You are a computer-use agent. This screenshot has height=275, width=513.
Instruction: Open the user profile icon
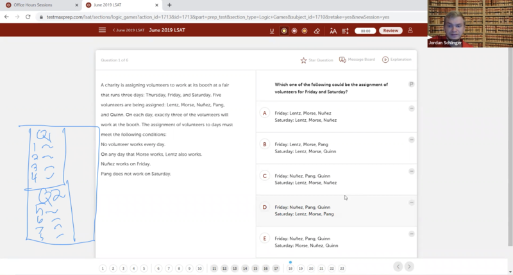pyautogui.click(x=410, y=30)
